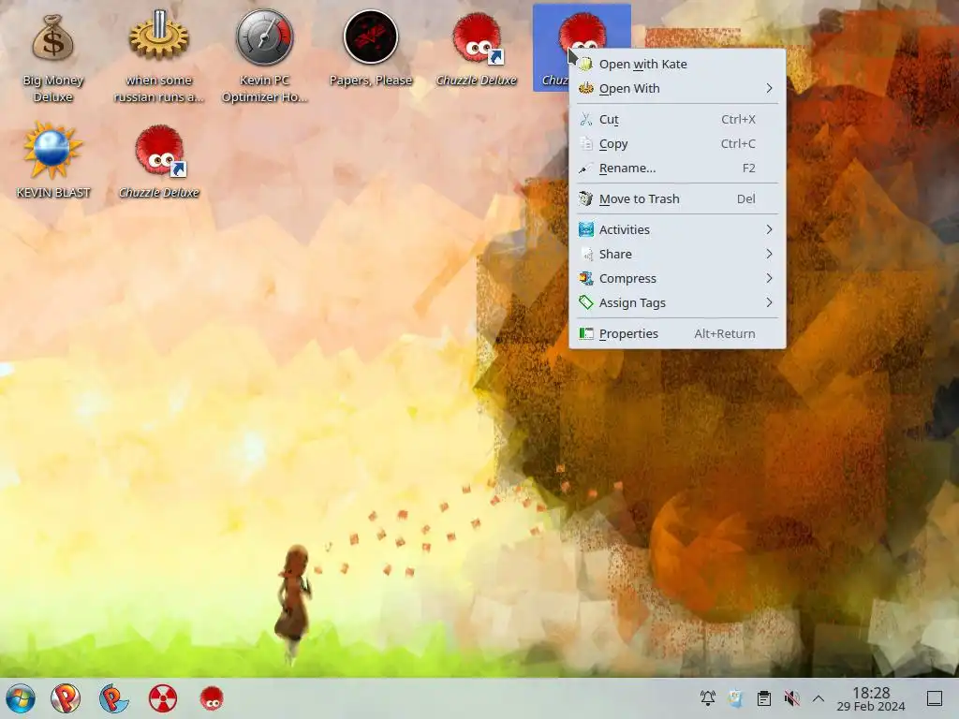Expand the Open With submenu
This screenshot has height=719, width=959.
677,89
